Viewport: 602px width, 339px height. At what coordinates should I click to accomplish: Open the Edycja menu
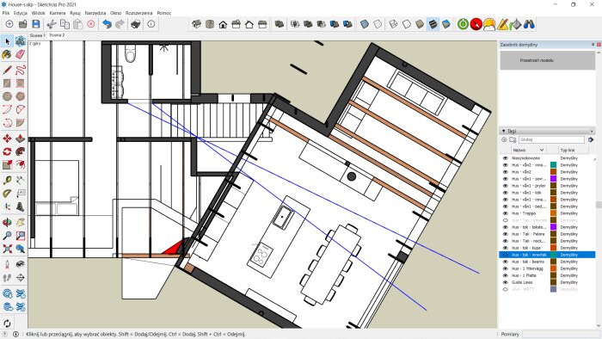tap(21, 13)
